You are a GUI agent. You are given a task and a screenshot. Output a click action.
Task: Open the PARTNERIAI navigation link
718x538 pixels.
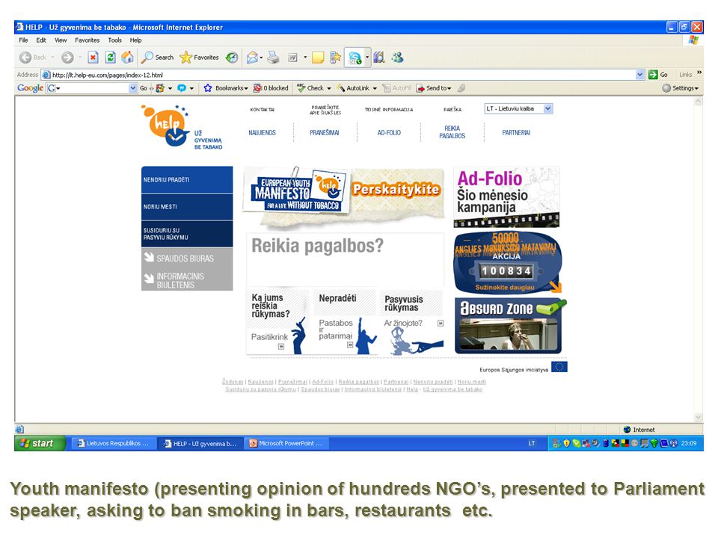(516, 133)
